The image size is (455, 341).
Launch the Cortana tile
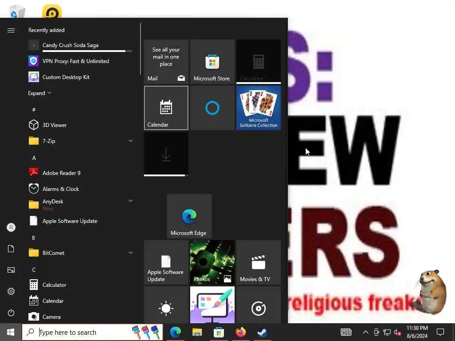coord(212,108)
